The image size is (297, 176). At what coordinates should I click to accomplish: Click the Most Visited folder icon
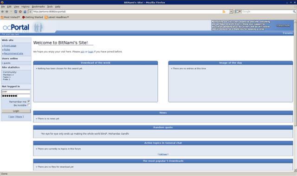pyautogui.click(x=2, y=17)
